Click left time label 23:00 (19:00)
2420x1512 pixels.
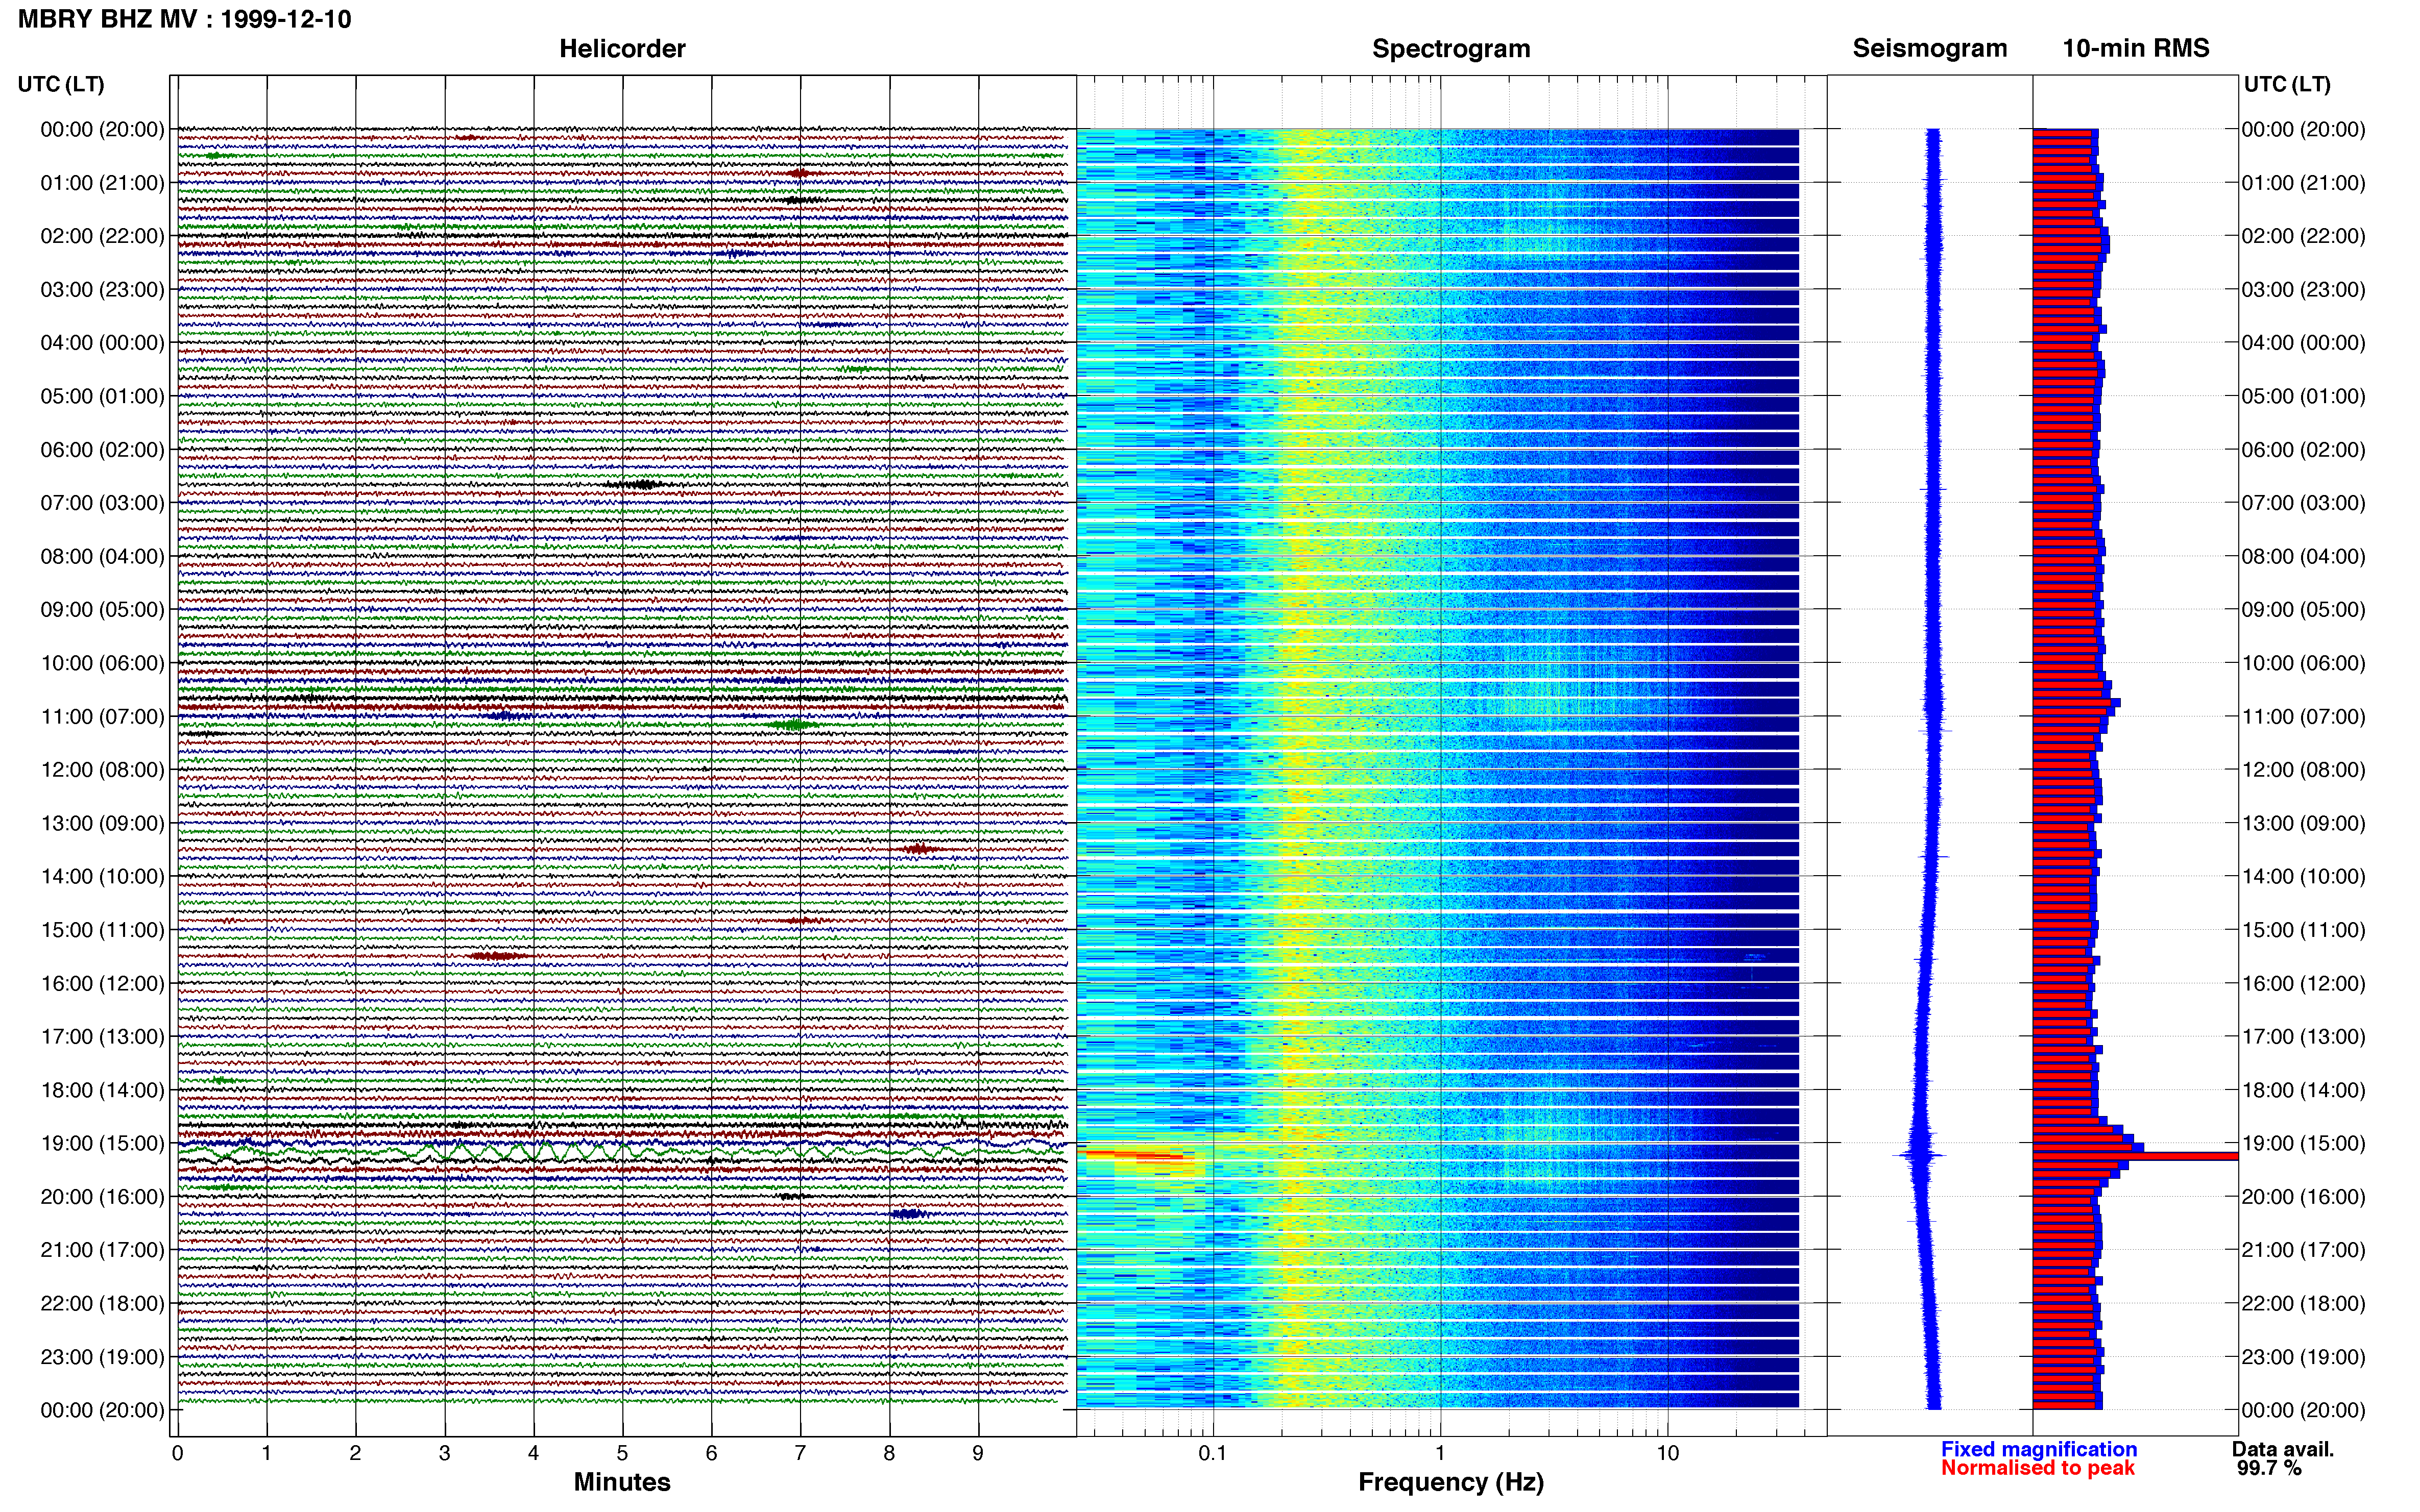[x=102, y=1357]
